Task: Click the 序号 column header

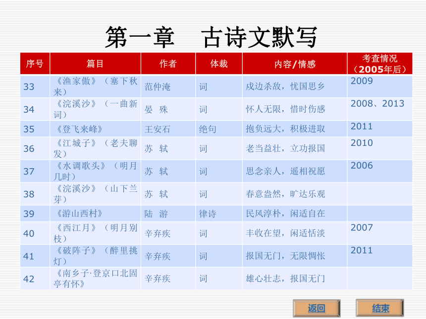Action: click(x=35, y=63)
